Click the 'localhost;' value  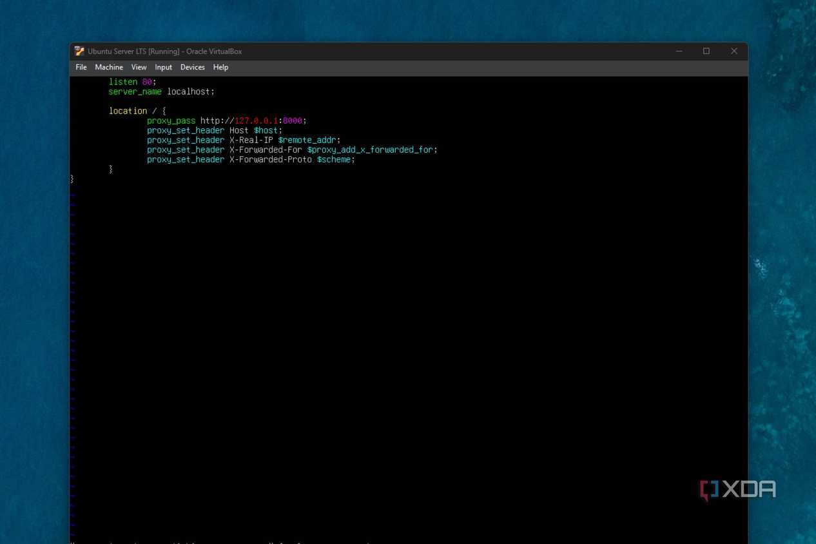pos(191,92)
